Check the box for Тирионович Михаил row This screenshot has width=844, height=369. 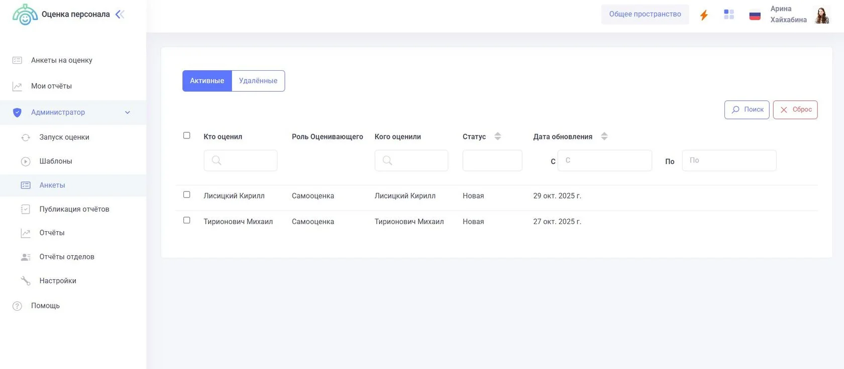187,220
